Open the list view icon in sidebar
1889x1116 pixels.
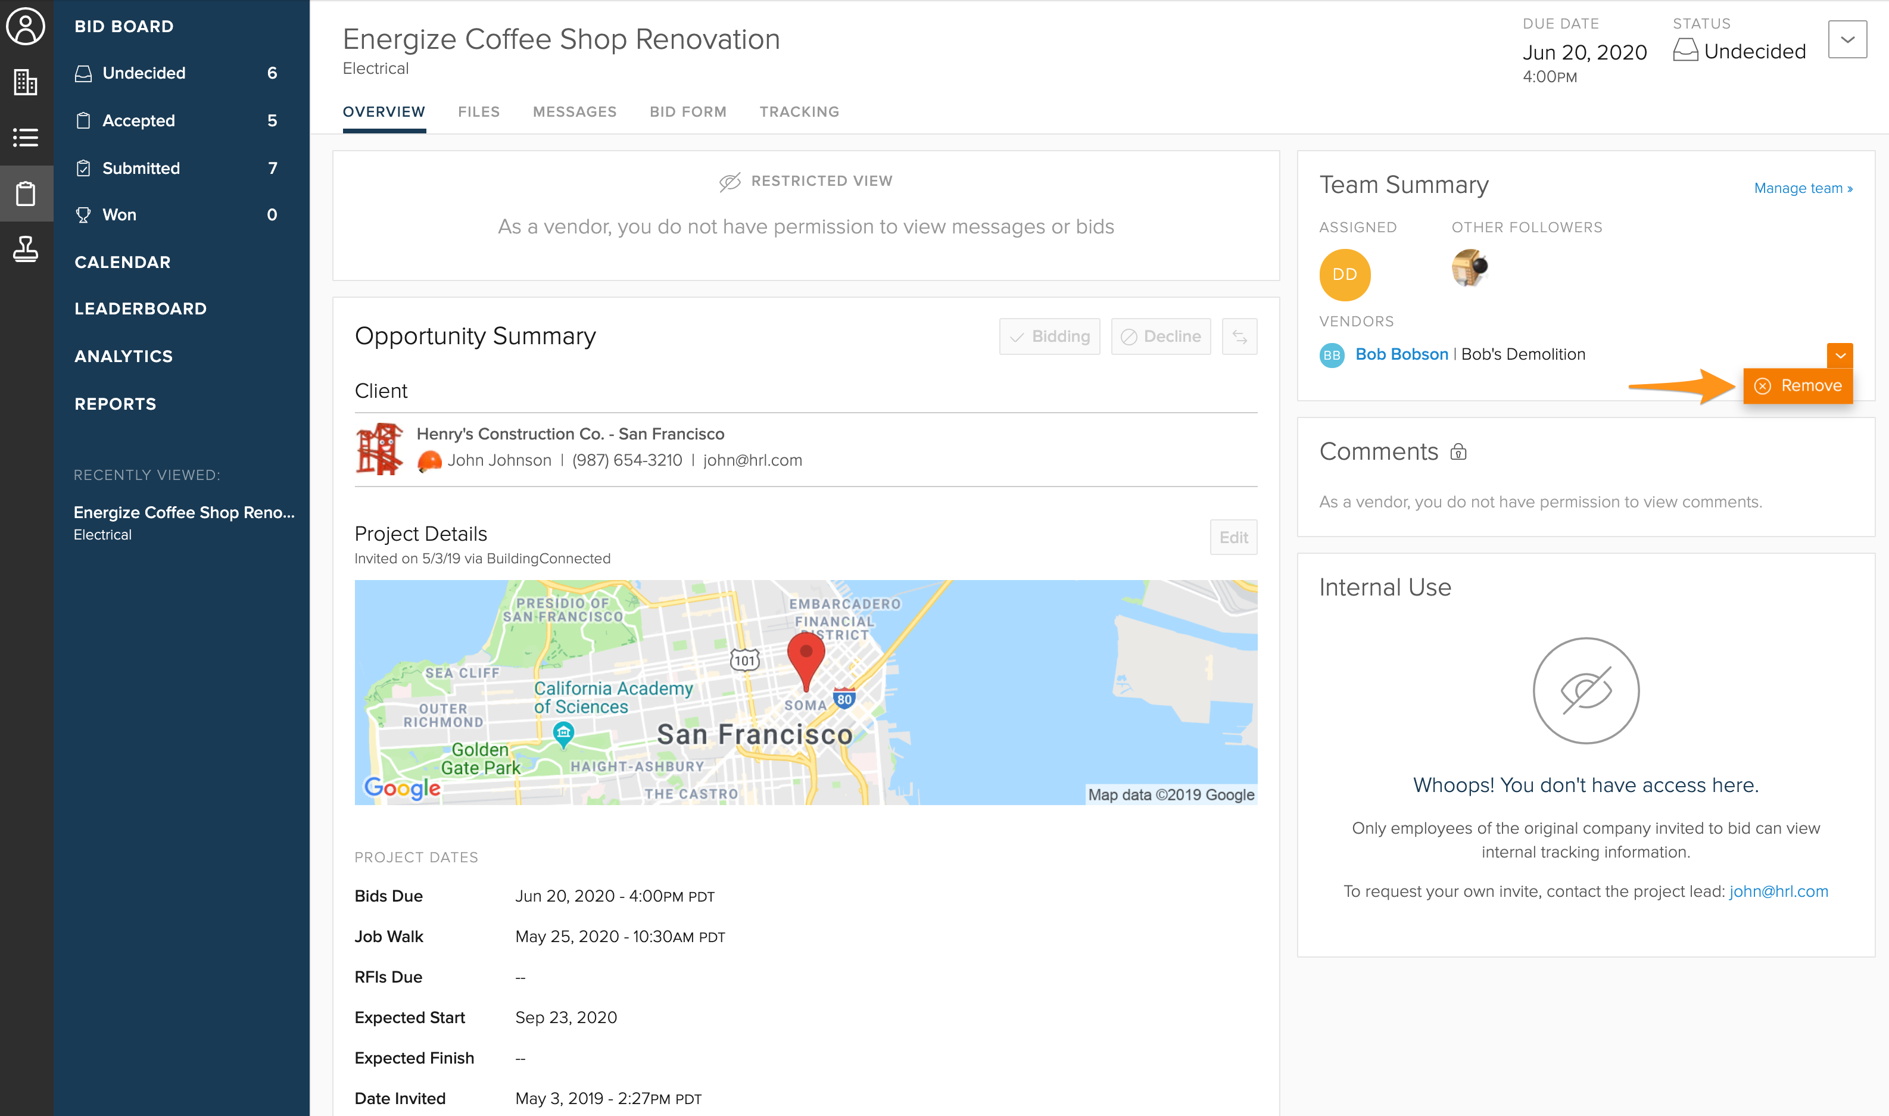pos(26,138)
